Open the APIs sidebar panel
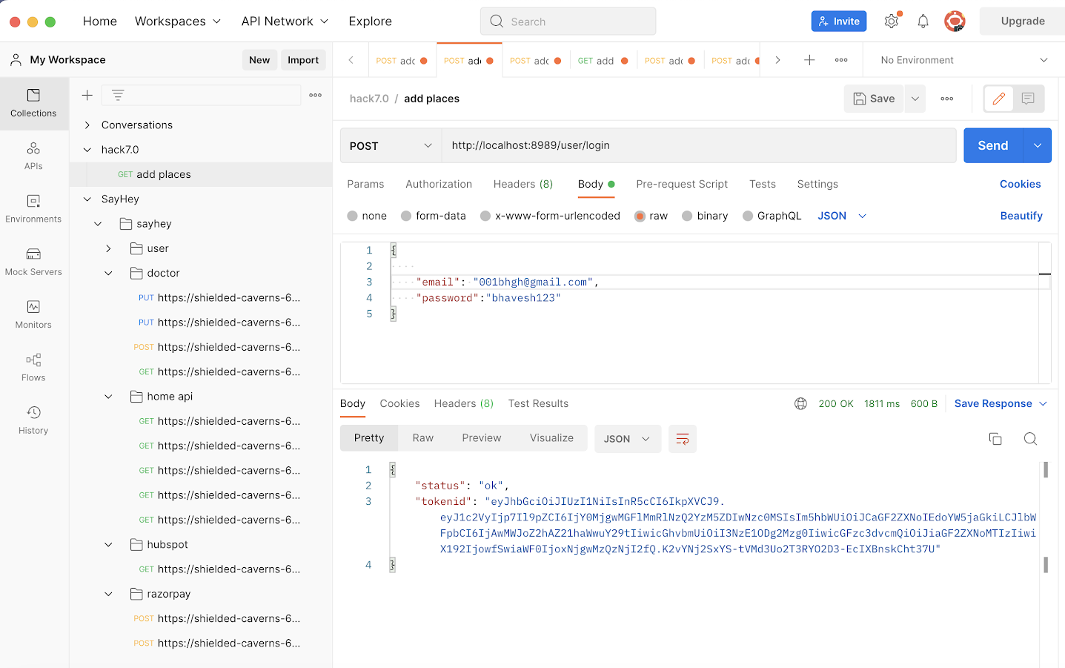The width and height of the screenshot is (1065, 668). 33,156
